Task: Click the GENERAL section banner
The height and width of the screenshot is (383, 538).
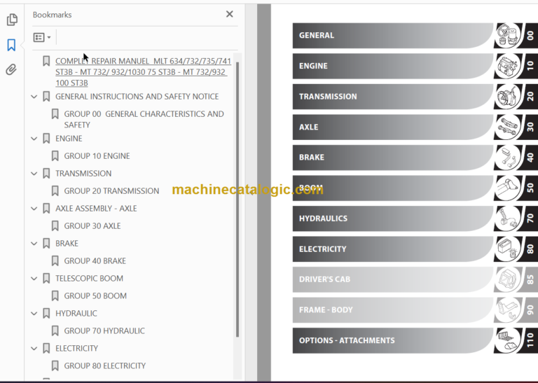Action: (393, 35)
